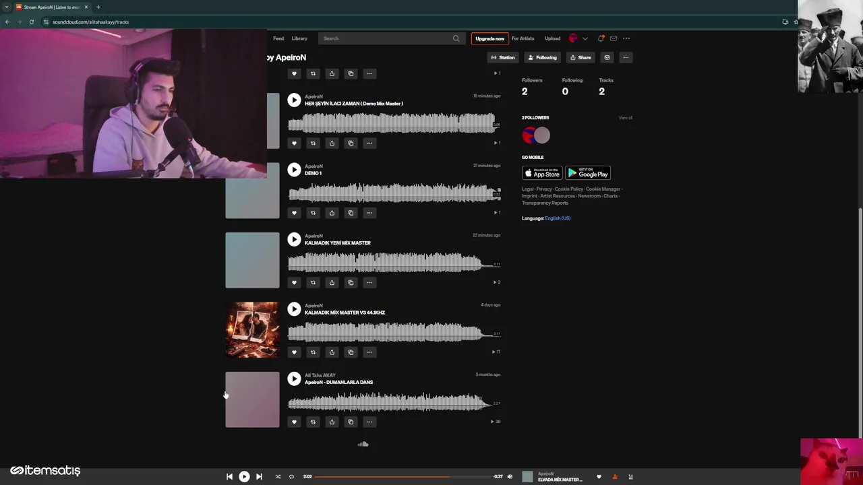Start the ApeiroN Station
This screenshot has width=863, height=485.
[x=503, y=57]
